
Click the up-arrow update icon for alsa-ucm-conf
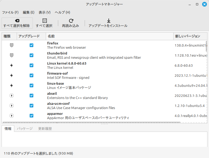point(12,106)
